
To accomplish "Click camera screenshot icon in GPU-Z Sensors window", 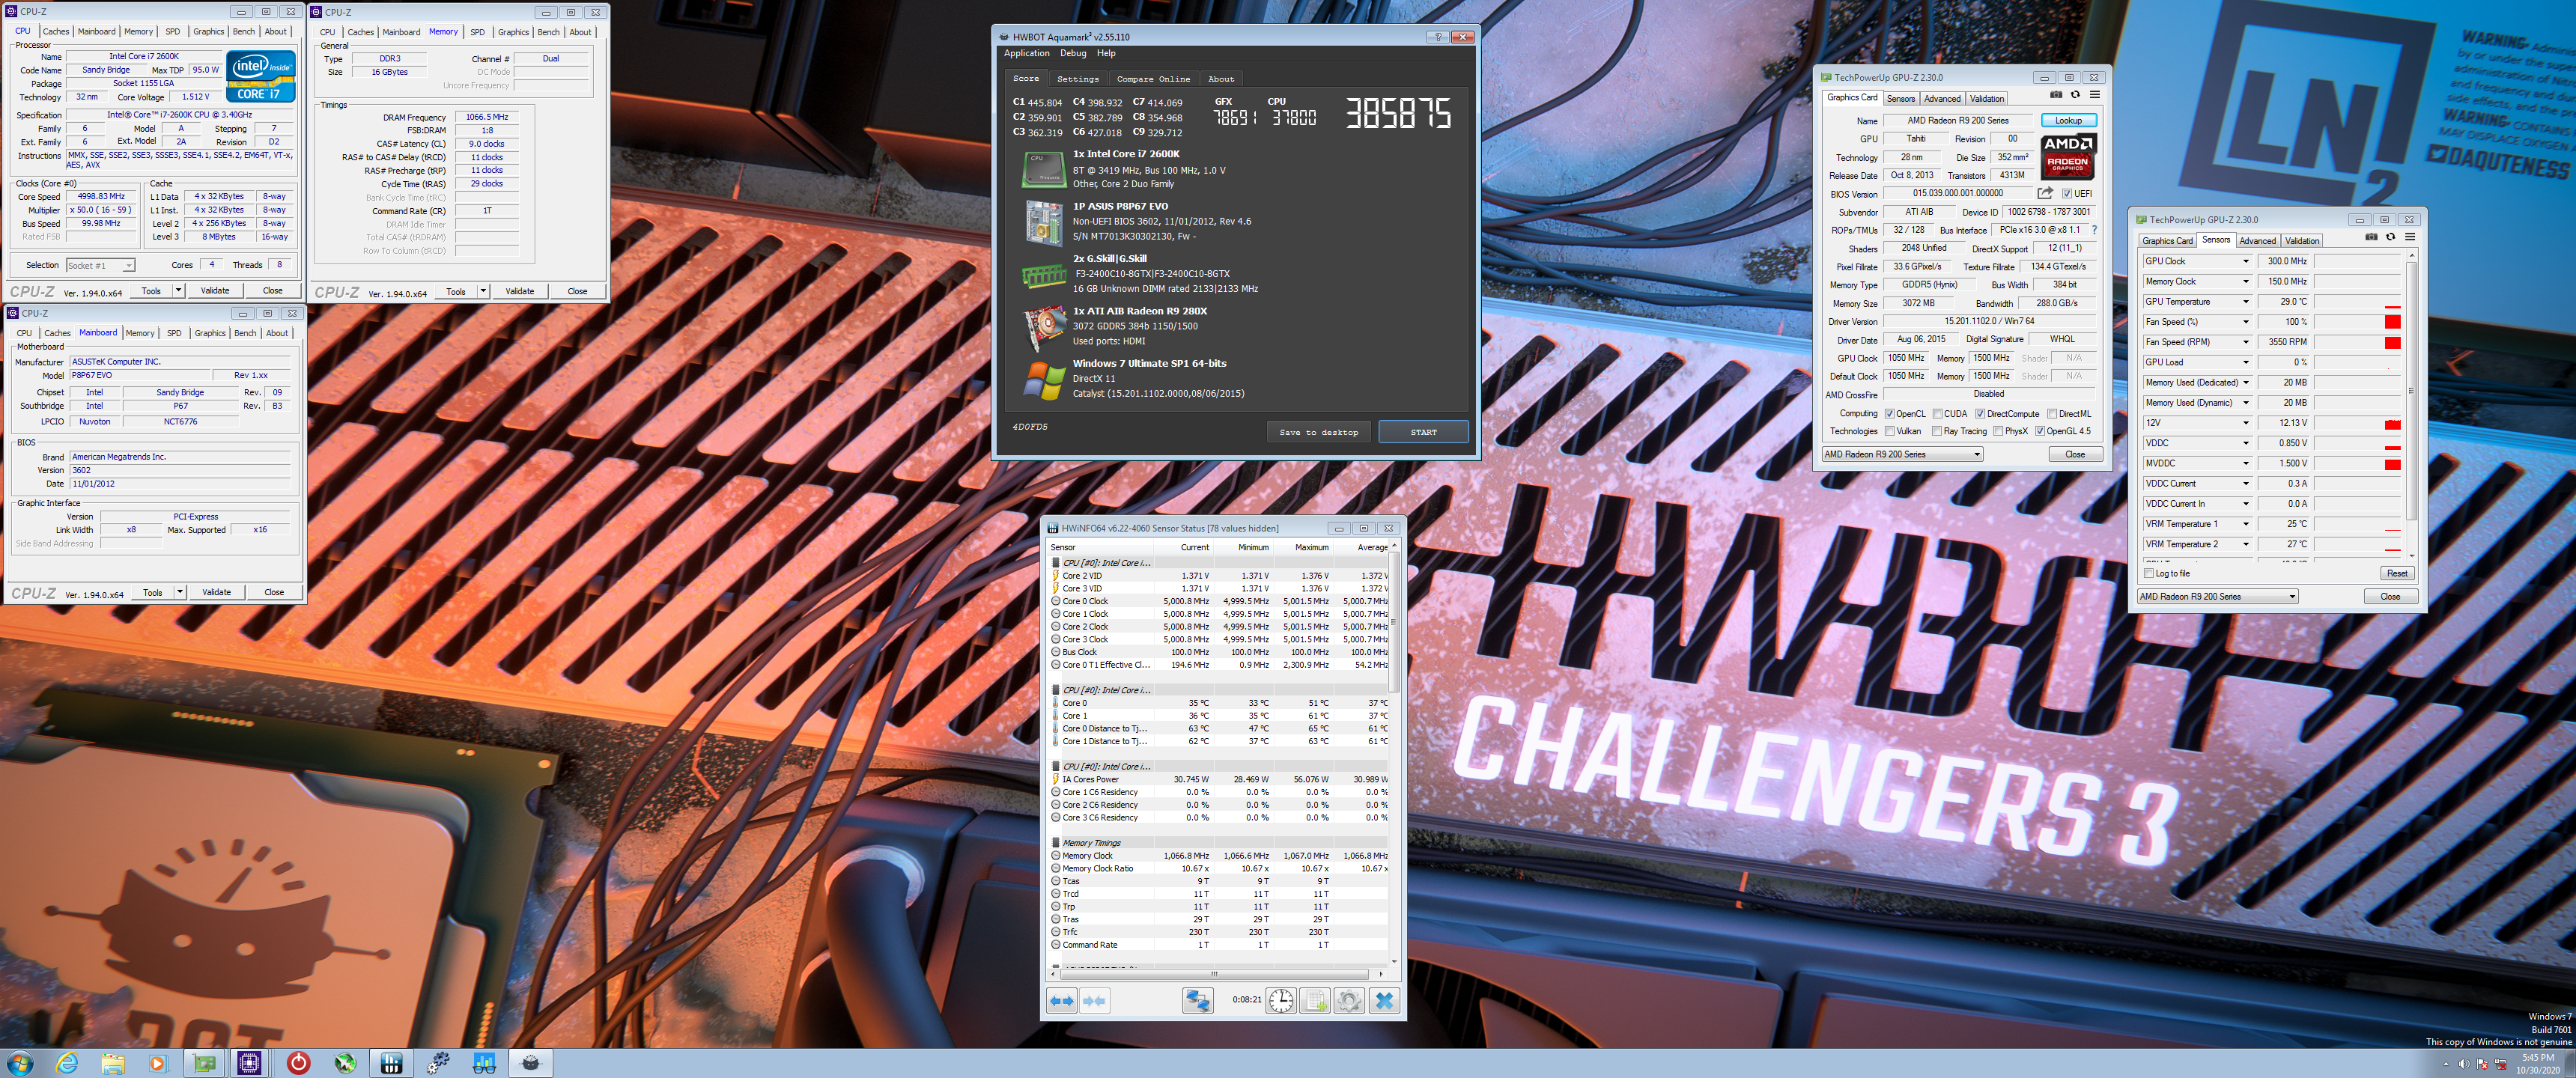I will click(x=2371, y=237).
